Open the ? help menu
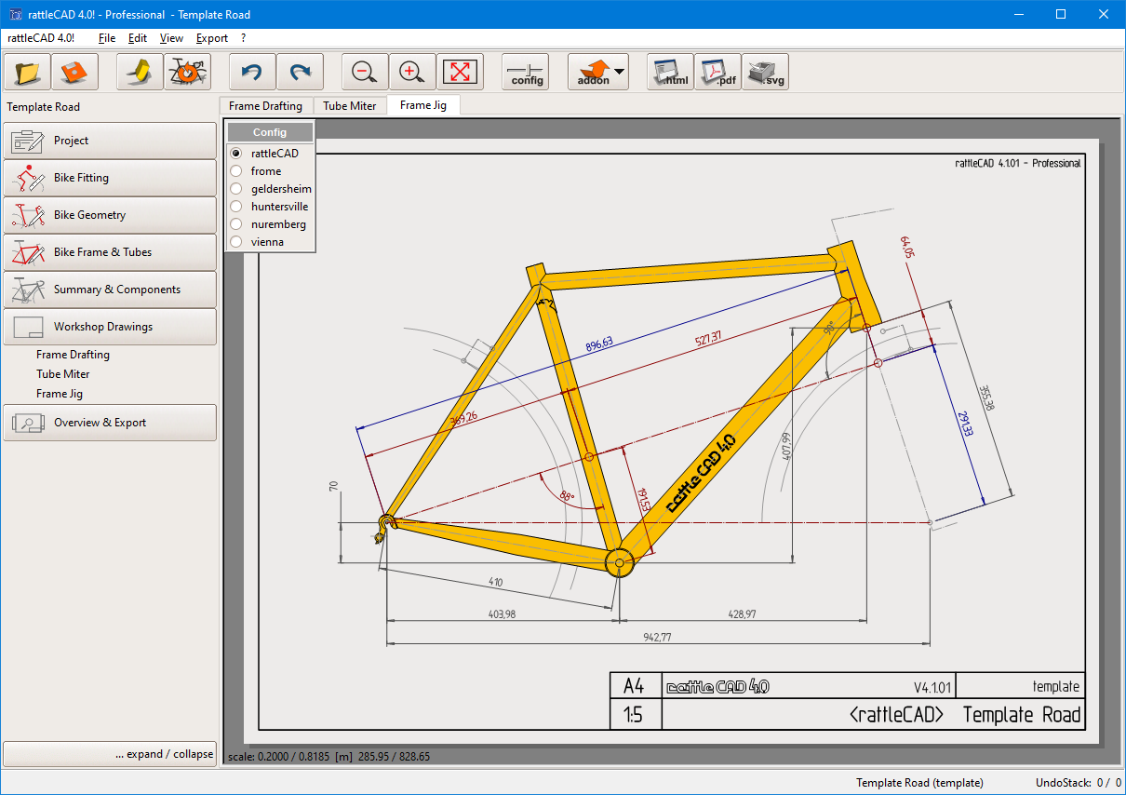1126x795 pixels. pos(243,38)
